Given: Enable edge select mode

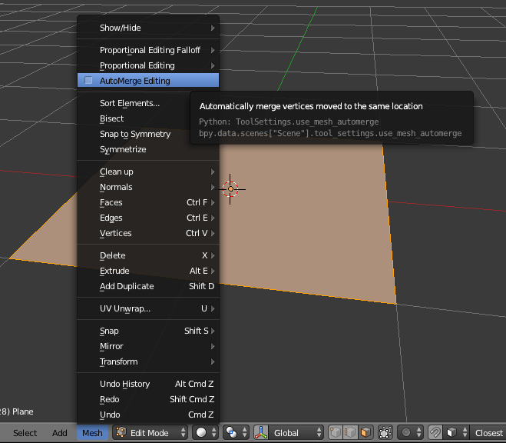Looking at the screenshot, I should pos(350,432).
